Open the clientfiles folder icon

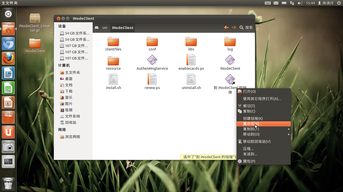coord(113,41)
